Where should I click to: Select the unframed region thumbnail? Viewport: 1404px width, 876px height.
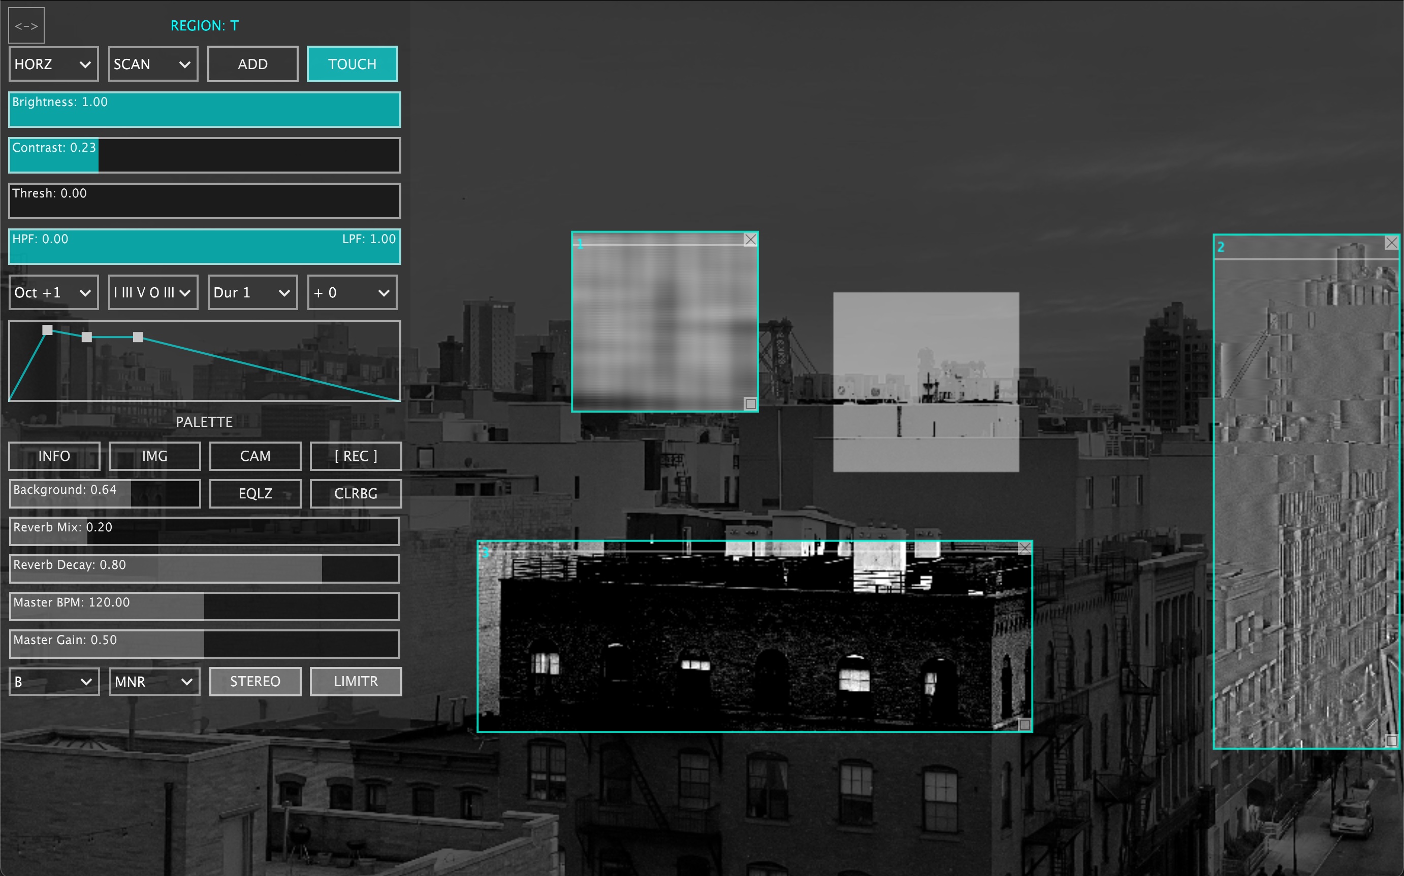pyautogui.click(x=926, y=382)
